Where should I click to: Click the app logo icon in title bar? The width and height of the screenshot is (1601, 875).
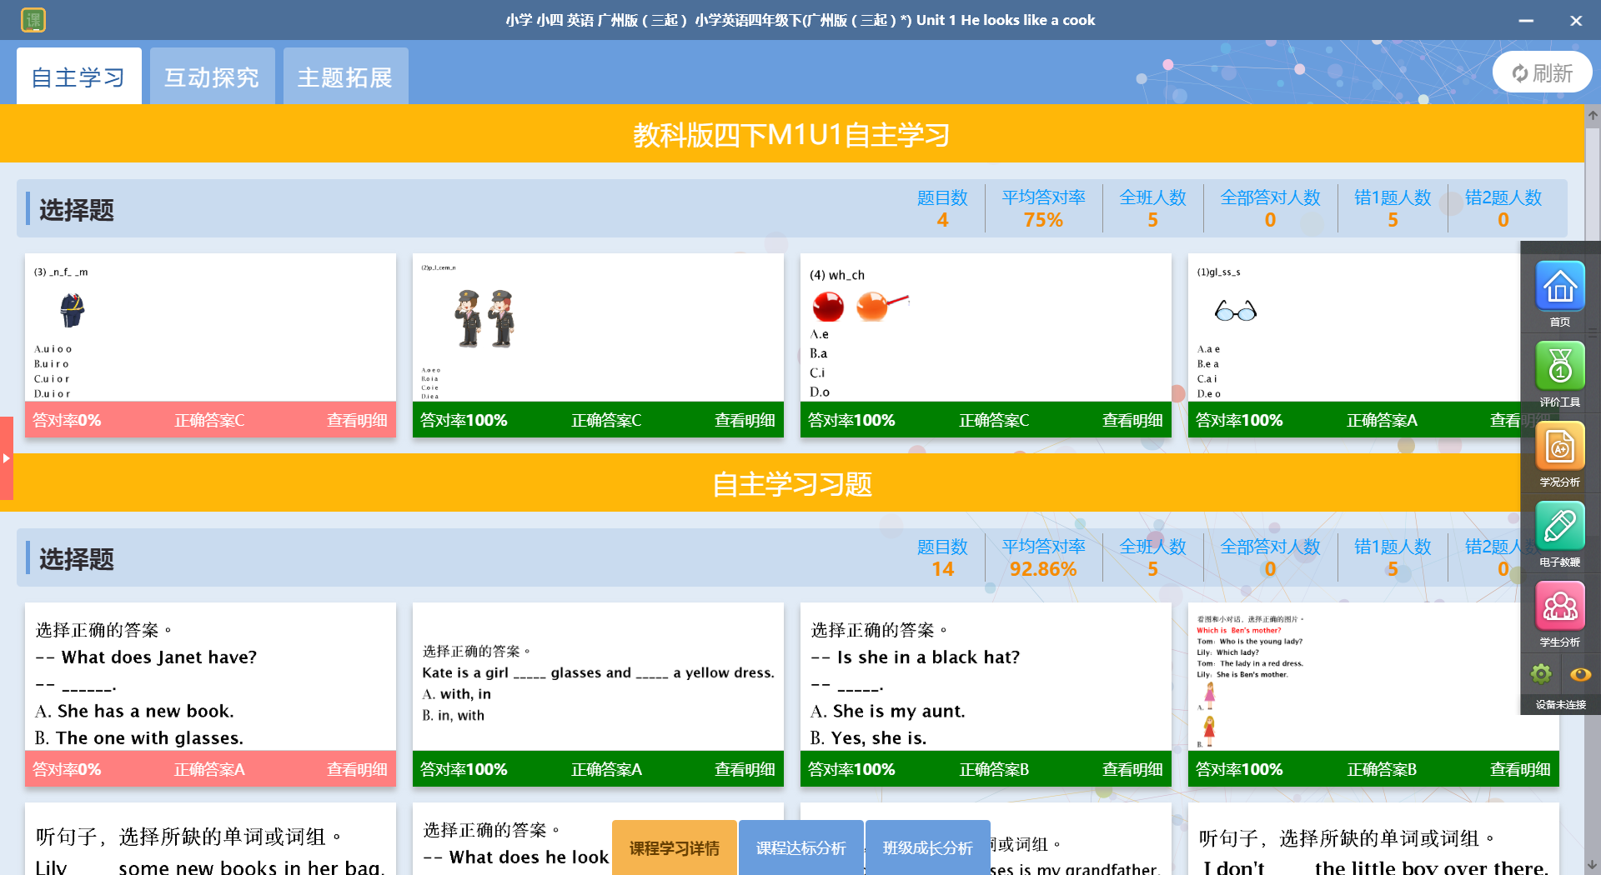(33, 20)
